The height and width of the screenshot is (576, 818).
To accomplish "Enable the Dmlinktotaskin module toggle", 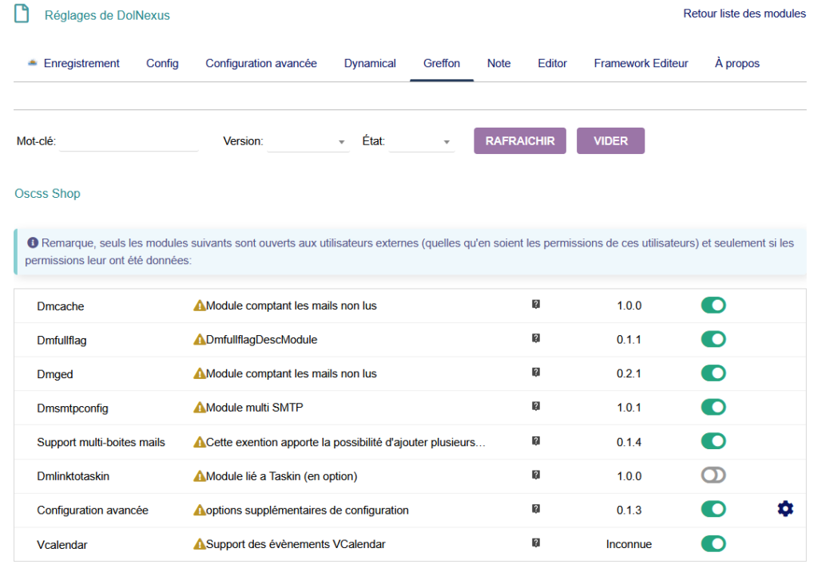I will [x=713, y=475].
